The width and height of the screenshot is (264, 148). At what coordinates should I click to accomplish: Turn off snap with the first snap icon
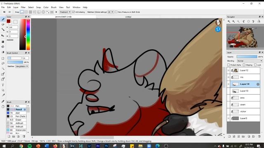pos(22,12)
